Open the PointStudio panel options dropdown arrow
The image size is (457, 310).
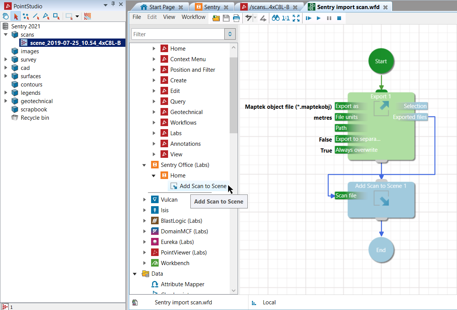tap(105, 5)
